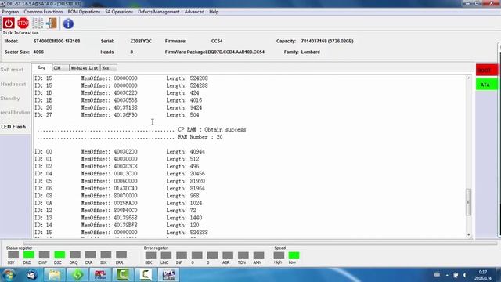The image size is (501, 282).
Task: Click the green ATA mode button
Action: coord(487,85)
